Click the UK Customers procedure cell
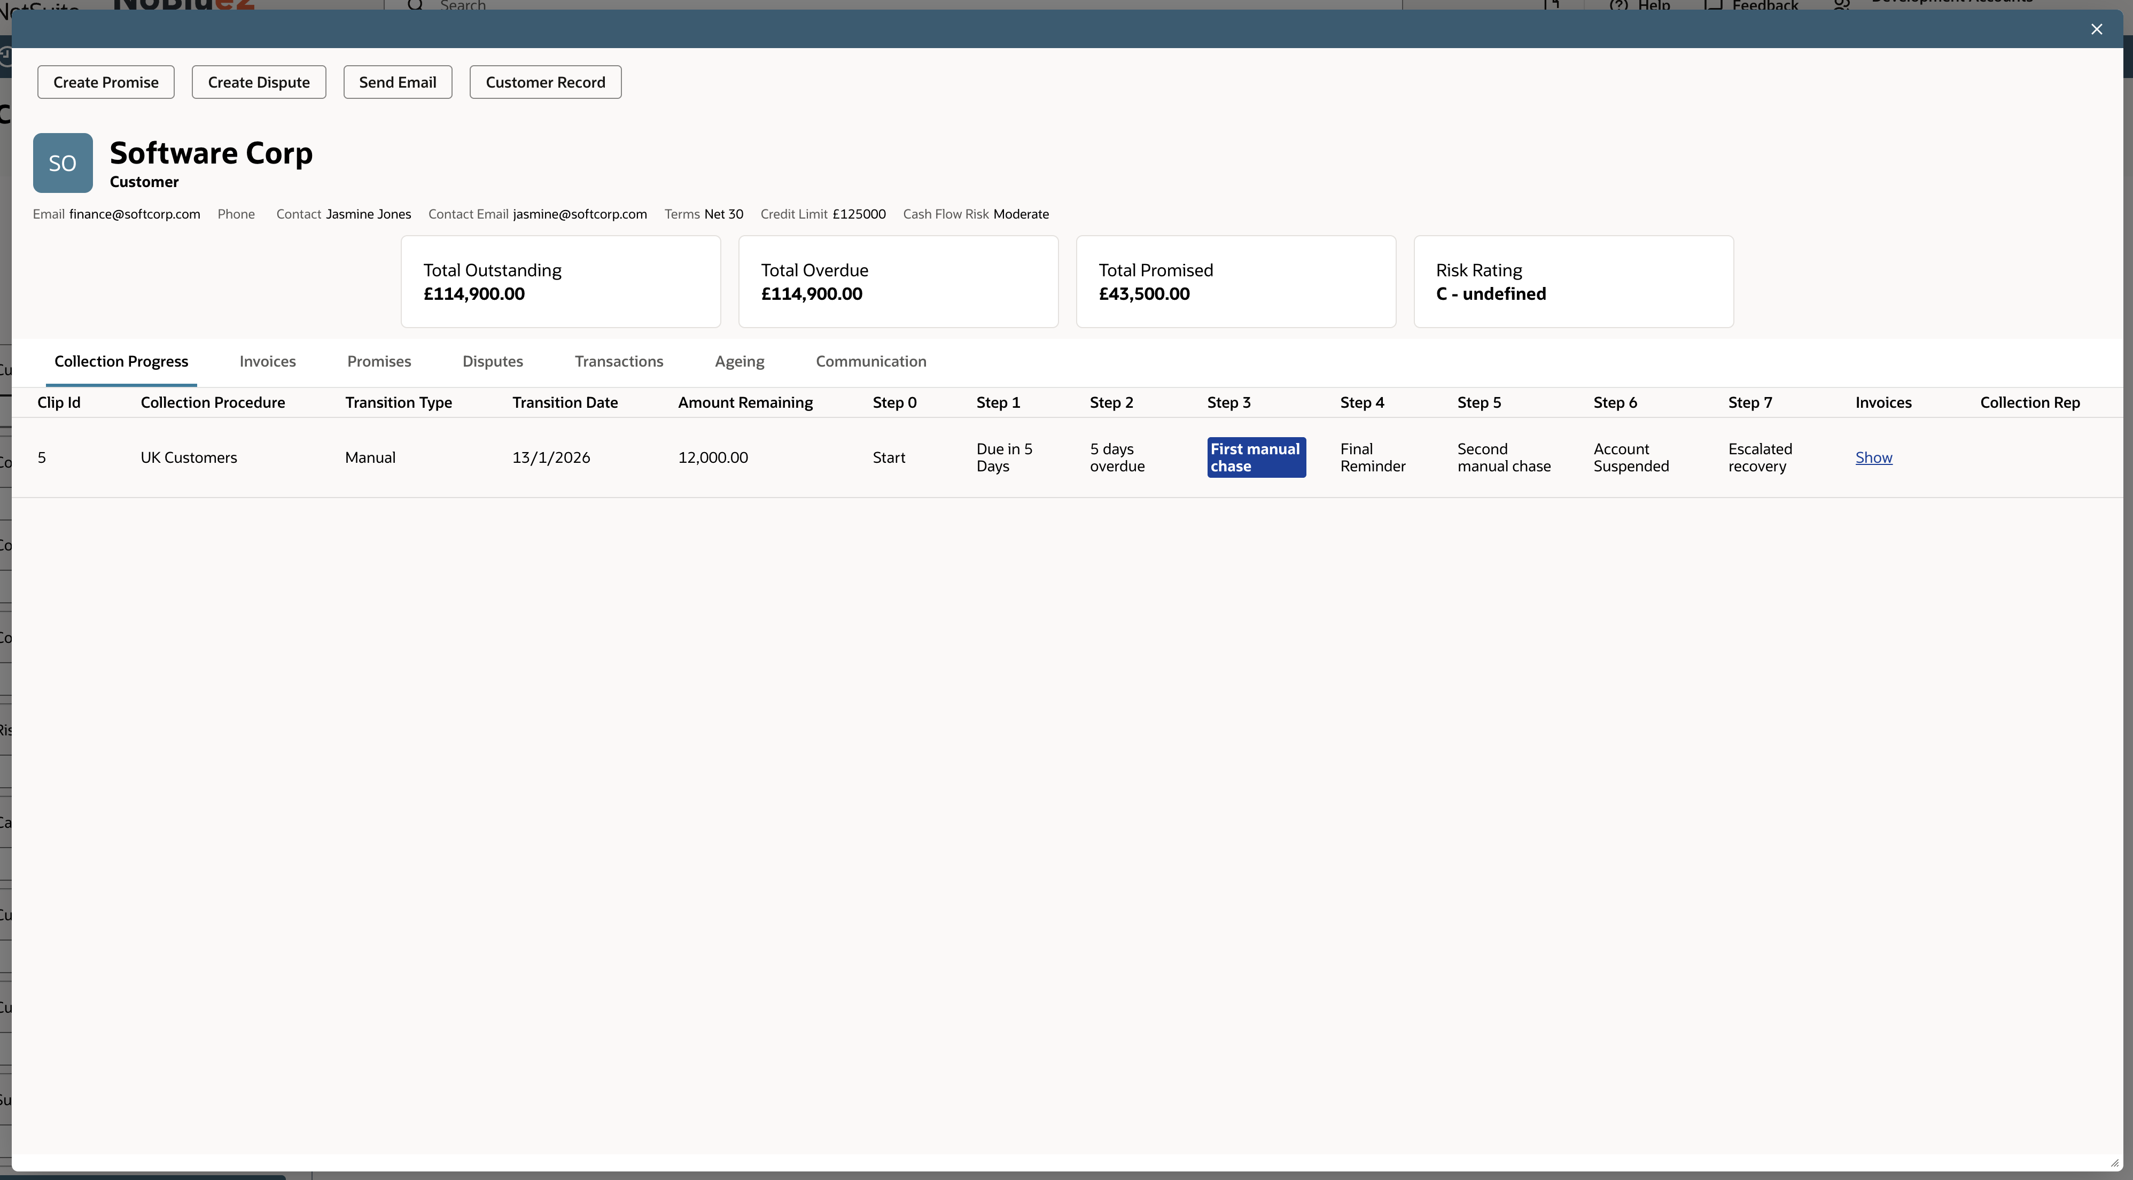Image resolution: width=2133 pixels, height=1180 pixels. (x=189, y=457)
